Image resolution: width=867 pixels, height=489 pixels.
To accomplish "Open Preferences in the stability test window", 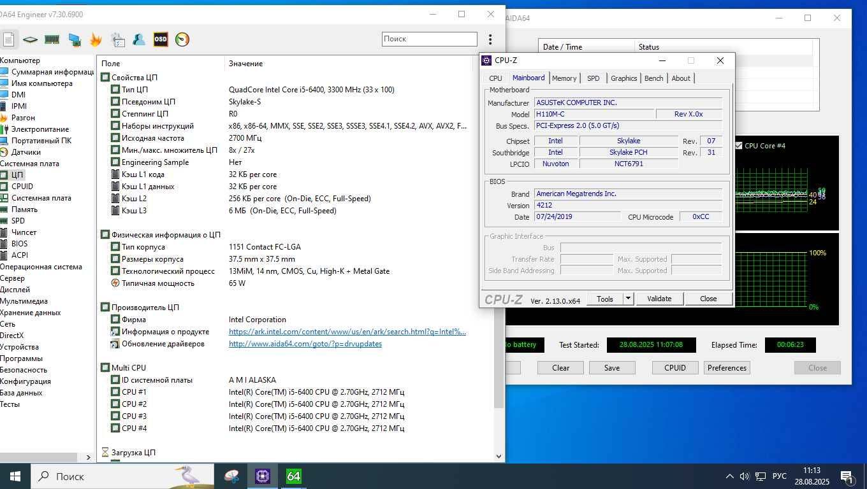I will 727,367.
